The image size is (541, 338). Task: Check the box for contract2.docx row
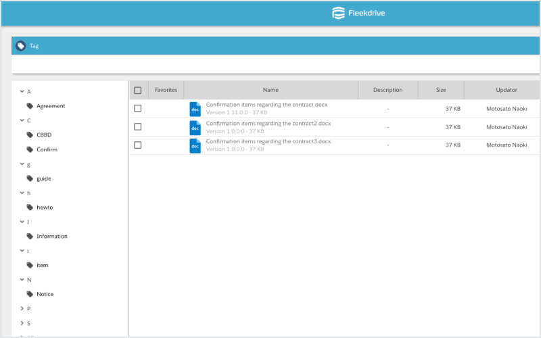[x=138, y=126]
